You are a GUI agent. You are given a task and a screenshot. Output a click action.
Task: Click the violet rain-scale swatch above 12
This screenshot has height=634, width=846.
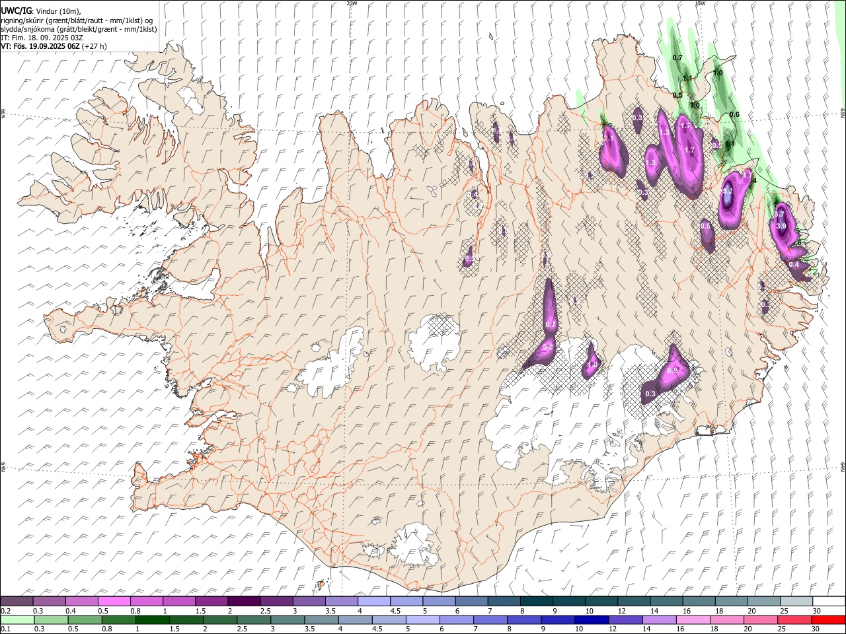point(625,619)
